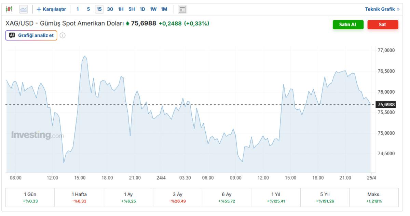
Task: Select the area chart type icon
Action: (24, 9)
